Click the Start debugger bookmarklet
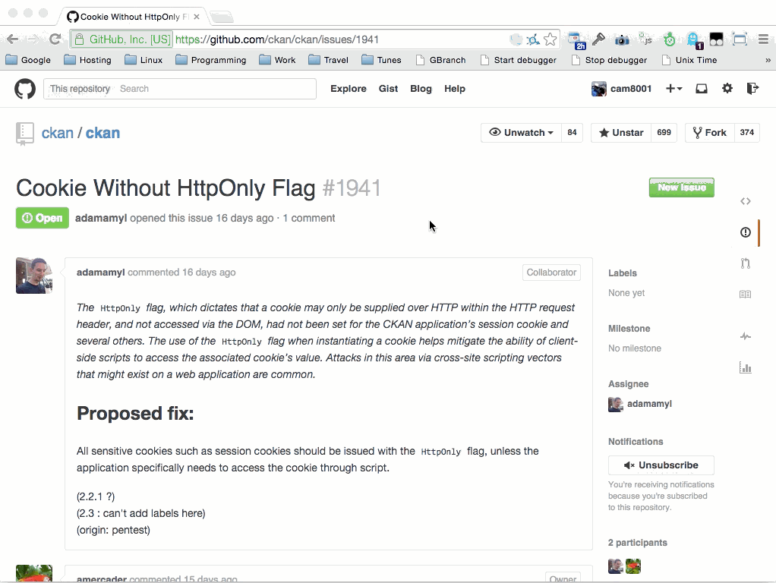Image resolution: width=776 pixels, height=583 pixels. point(518,60)
